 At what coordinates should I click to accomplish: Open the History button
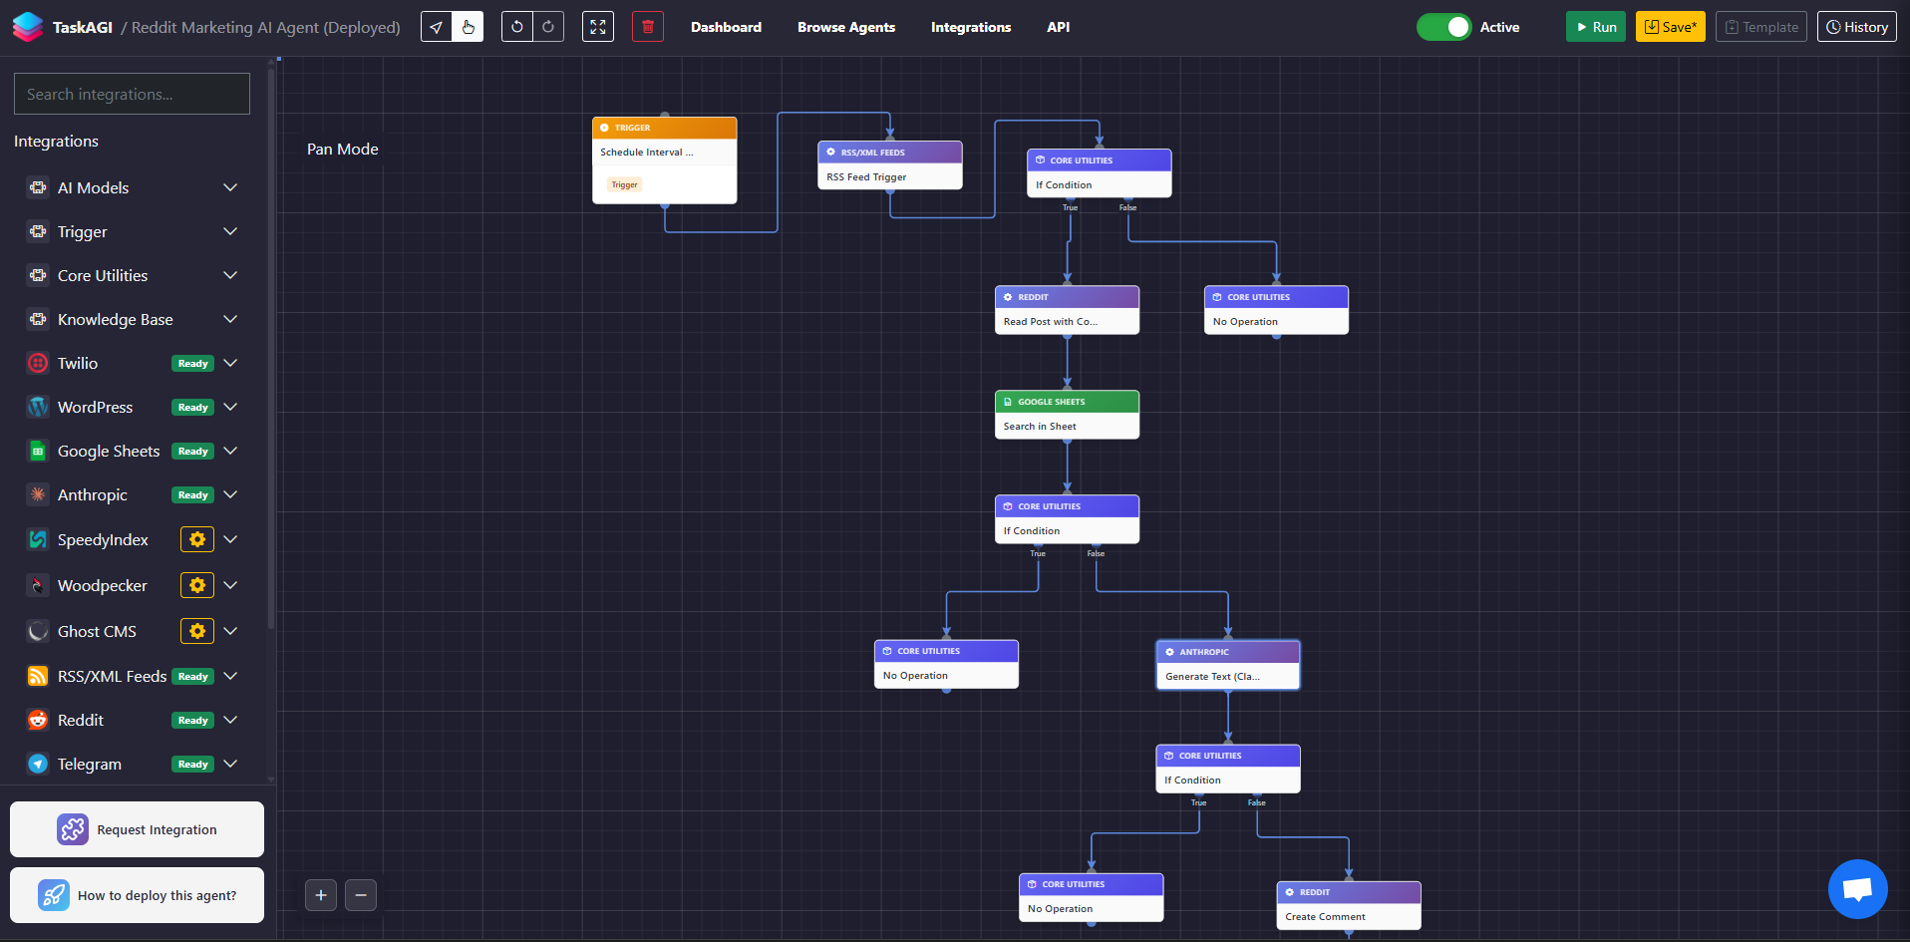pyautogui.click(x=1857, y=27)
